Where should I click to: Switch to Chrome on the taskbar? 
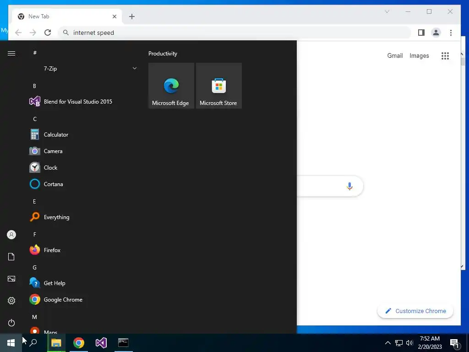click(79, 343)
